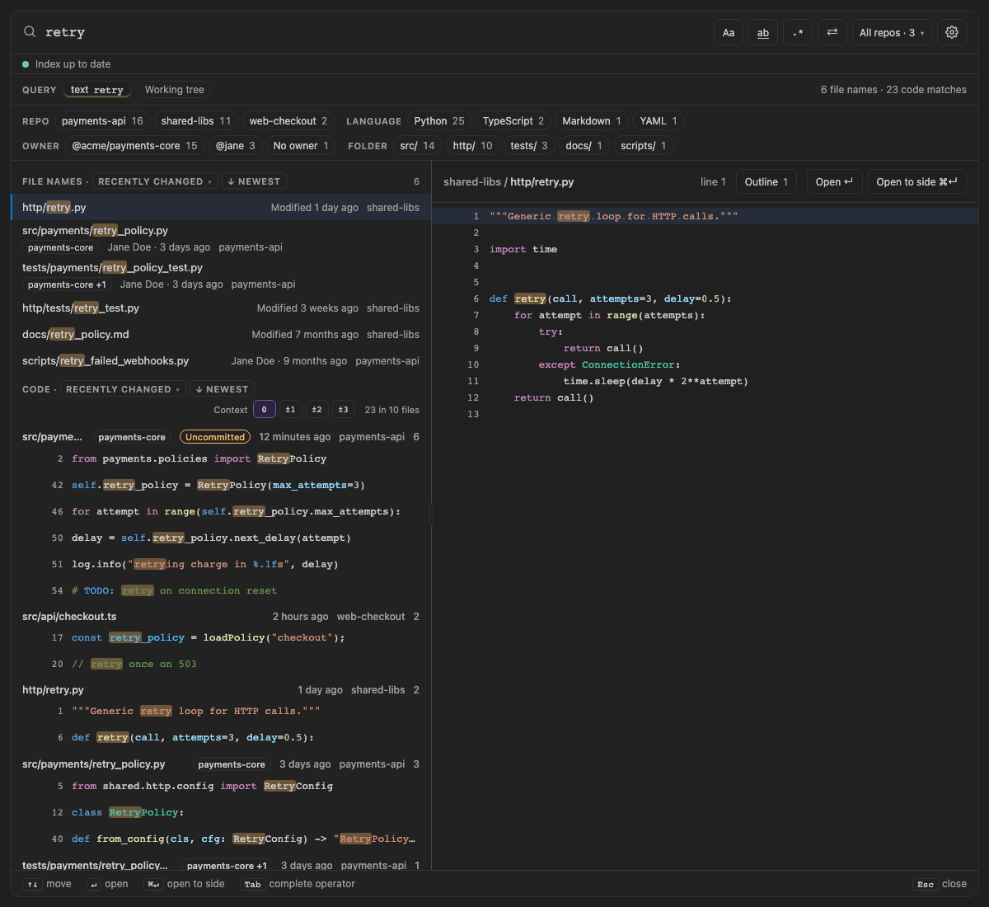Open search settings gear
Image resolution: width=989 pixels, height=907 pixels.
tap(952, 32)
